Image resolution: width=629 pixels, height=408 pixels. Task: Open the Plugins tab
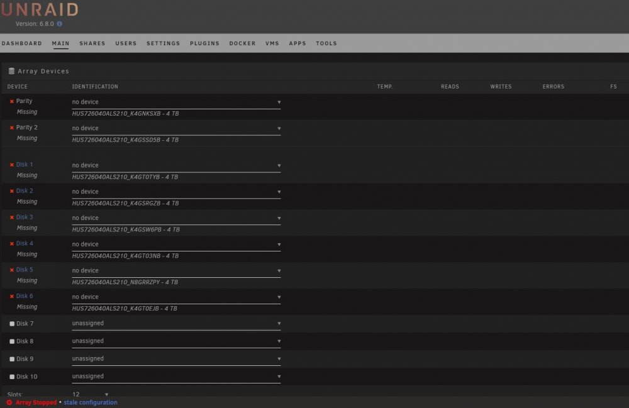(x=204, y=43)
